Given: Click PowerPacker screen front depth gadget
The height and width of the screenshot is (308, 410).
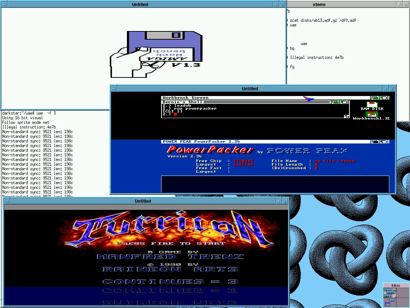Looking at the screenshot, I should (x=384, y=142).
